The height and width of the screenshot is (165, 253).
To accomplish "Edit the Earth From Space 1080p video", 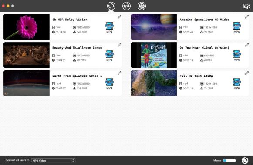I will tap(119, 73).
